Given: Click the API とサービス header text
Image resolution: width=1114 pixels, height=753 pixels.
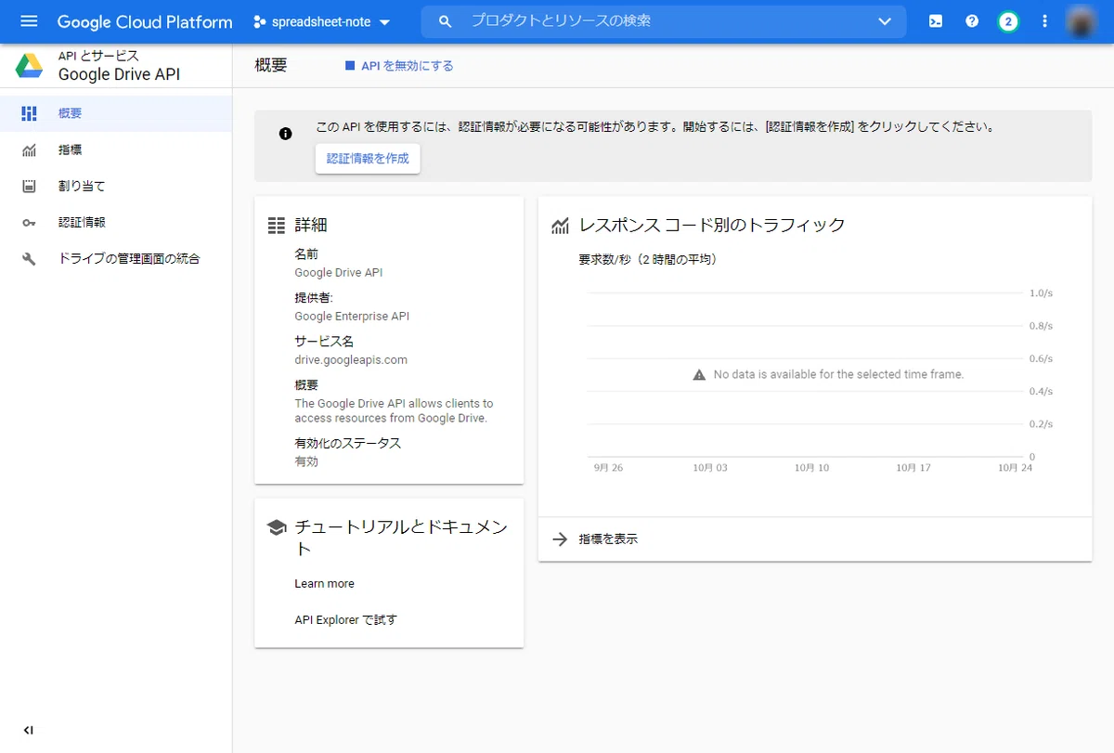Looking at the screenshot, I should pyautogui.click(x=98, y=56).
